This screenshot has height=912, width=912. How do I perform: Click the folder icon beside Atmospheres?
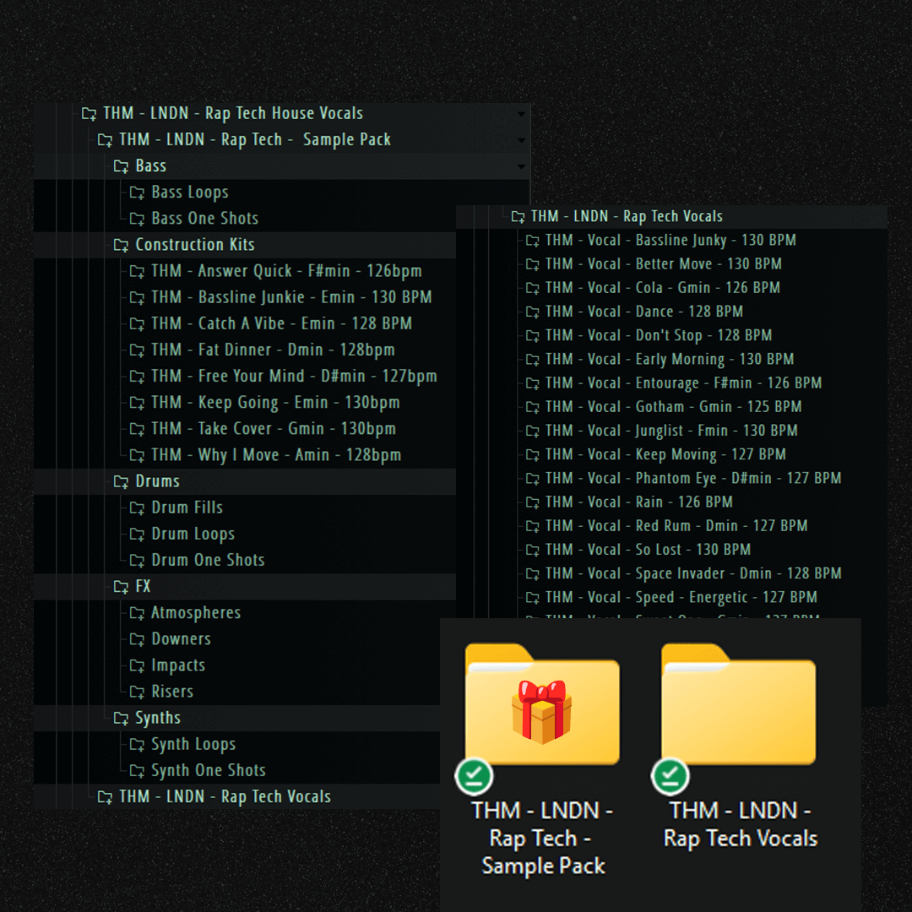(137, 613)
